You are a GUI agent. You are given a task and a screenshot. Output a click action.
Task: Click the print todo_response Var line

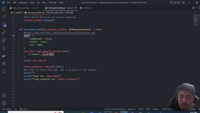tap(52, 79)
